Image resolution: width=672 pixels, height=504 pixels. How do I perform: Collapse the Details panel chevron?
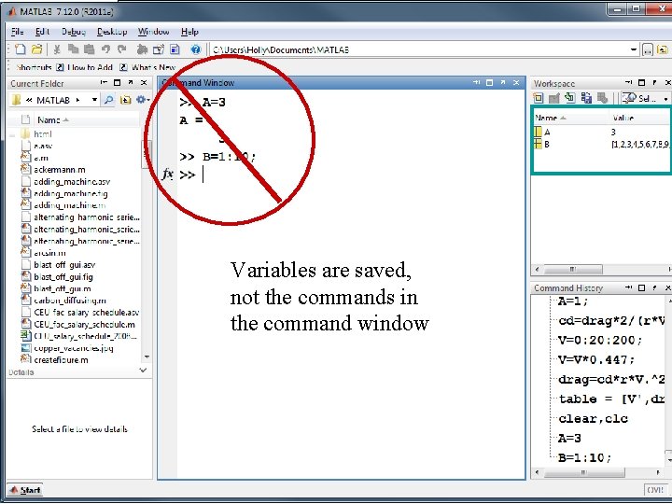pos(144,370)
